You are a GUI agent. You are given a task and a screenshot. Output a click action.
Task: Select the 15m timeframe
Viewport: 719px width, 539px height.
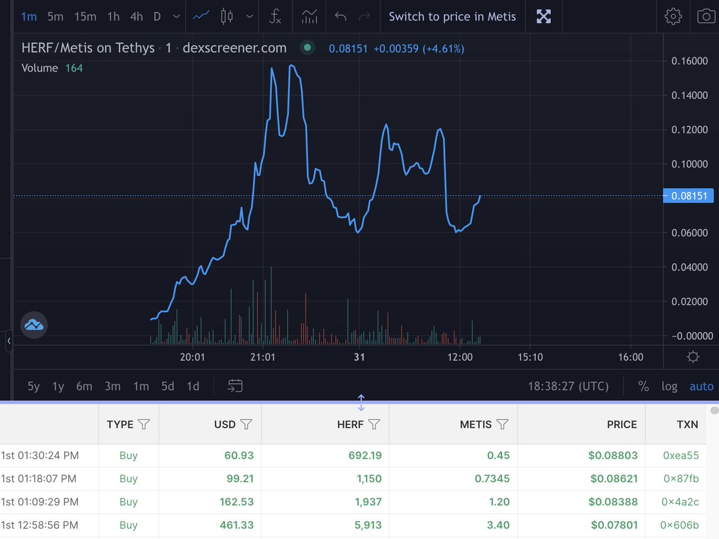[x=85, y=17]
